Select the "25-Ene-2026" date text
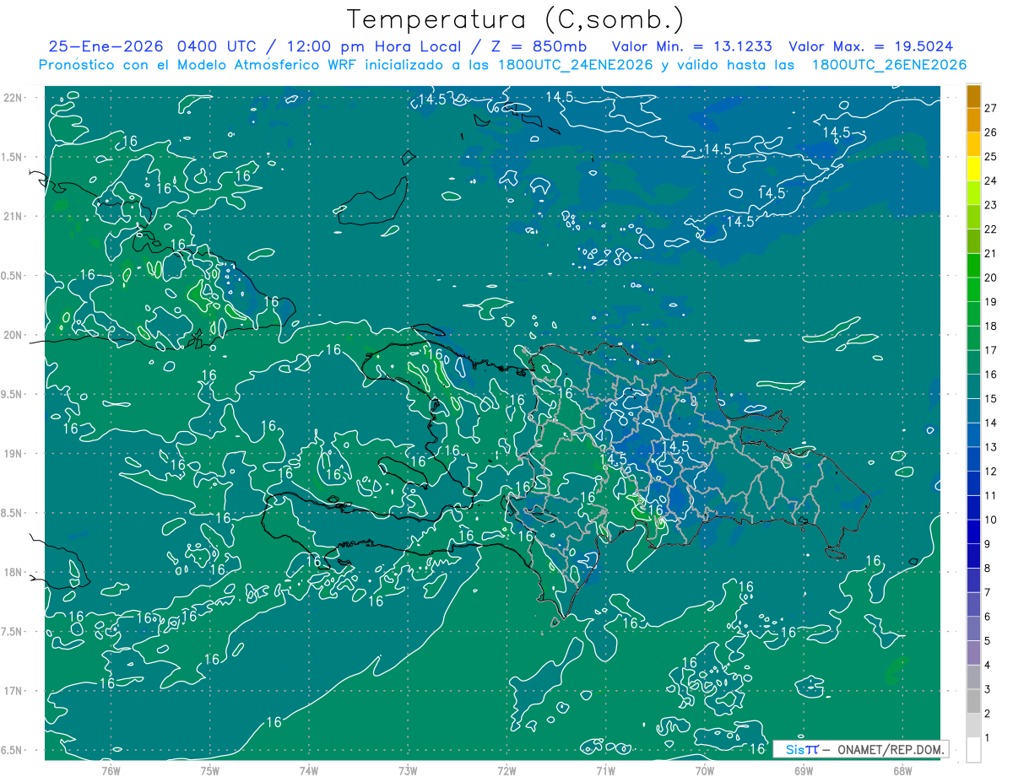 point(107,46)
